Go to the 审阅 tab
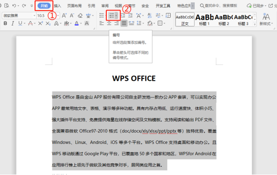This screenshot has width=277, height=175. (x=105, y=6)
